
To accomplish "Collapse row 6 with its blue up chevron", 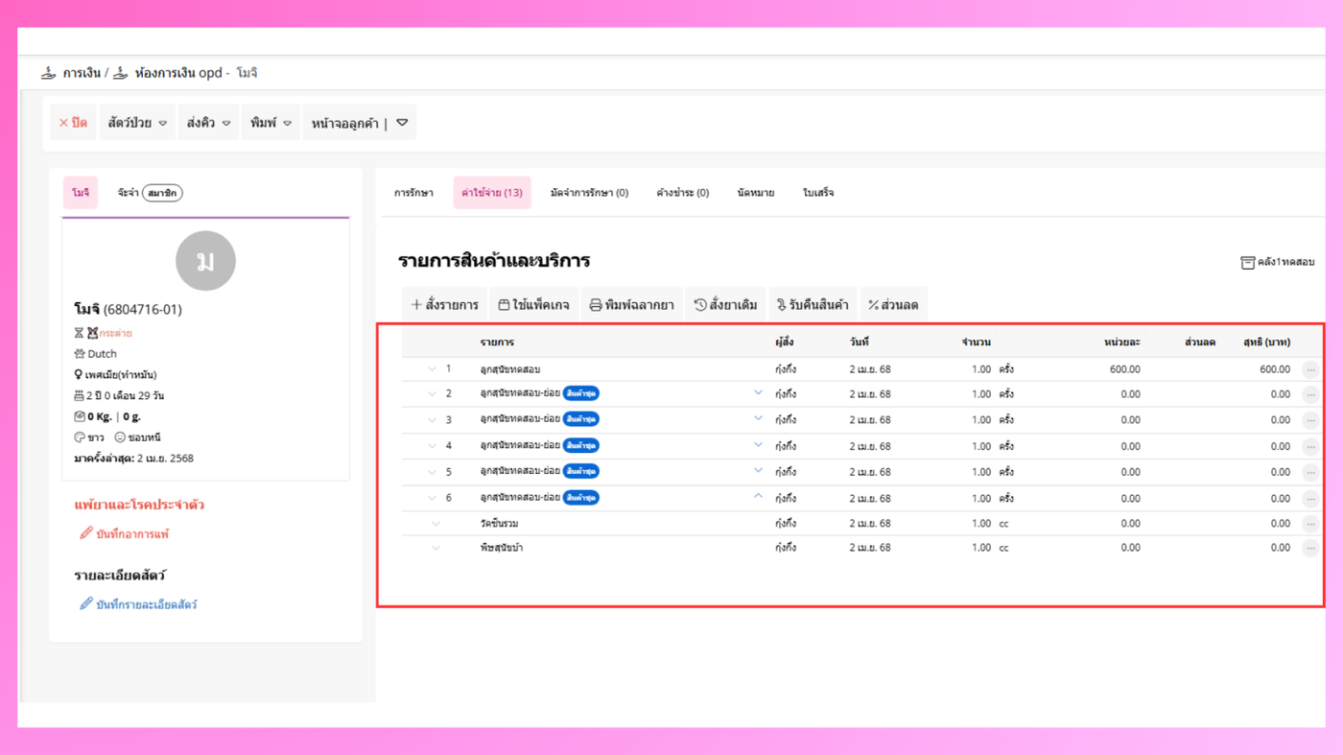I will coord(758,497).
